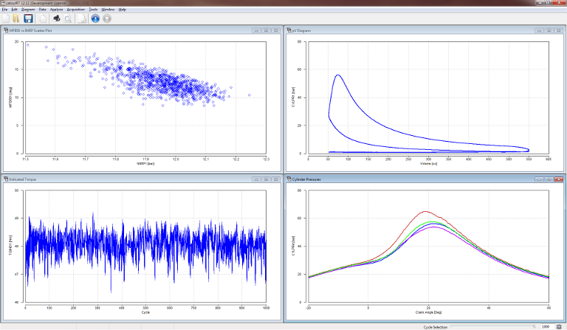This screenshot has width=567, height=330.
Task: Click the Copy toolbar icon
Action: pyautogui.click(x=42, y=18)
